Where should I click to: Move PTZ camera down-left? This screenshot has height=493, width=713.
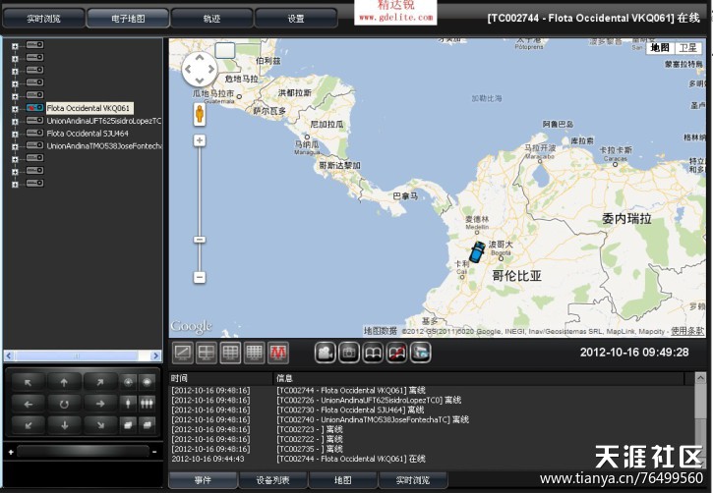pos(29,425)
